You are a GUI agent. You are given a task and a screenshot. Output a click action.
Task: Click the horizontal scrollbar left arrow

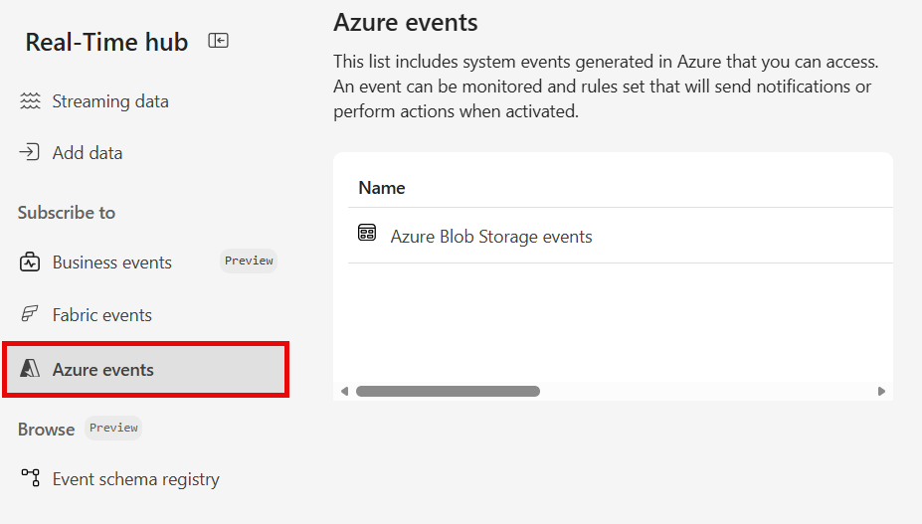pyautogui.click(x=344, y=391)
